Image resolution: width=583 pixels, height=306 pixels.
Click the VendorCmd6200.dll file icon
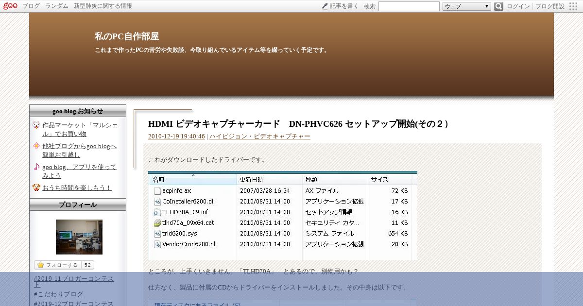(157, 244)
